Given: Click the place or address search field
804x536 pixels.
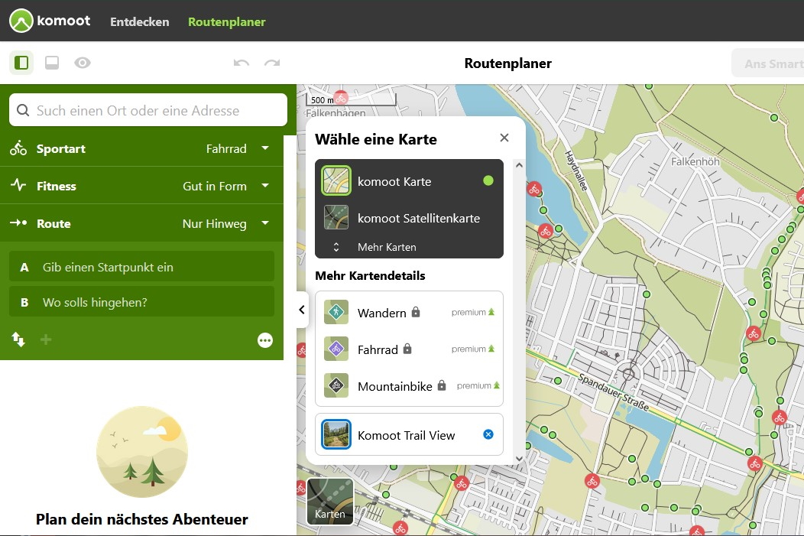Looking at the screenshot, I should (148, 110).
